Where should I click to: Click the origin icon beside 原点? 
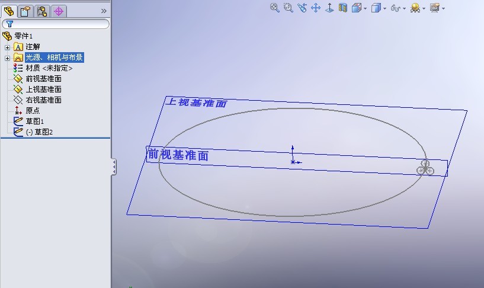point(18,110)
